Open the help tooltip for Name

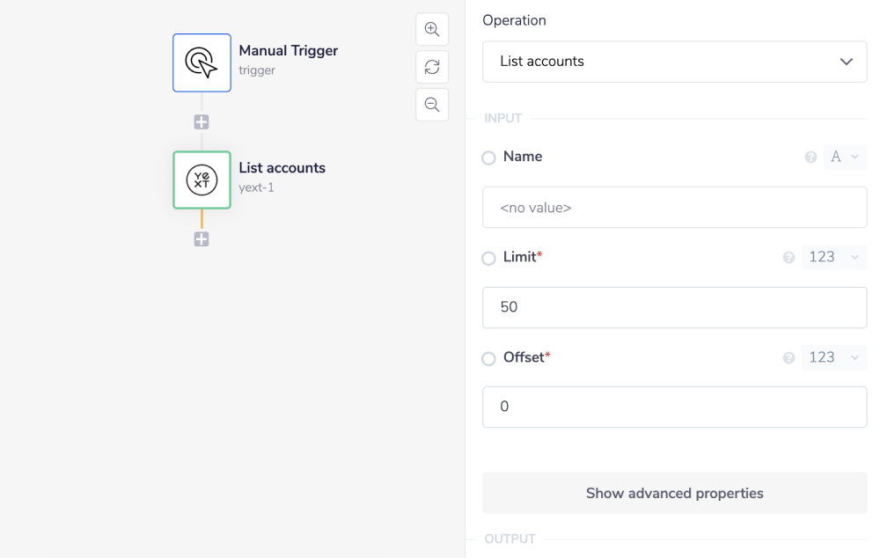click(x=810, y=157)
